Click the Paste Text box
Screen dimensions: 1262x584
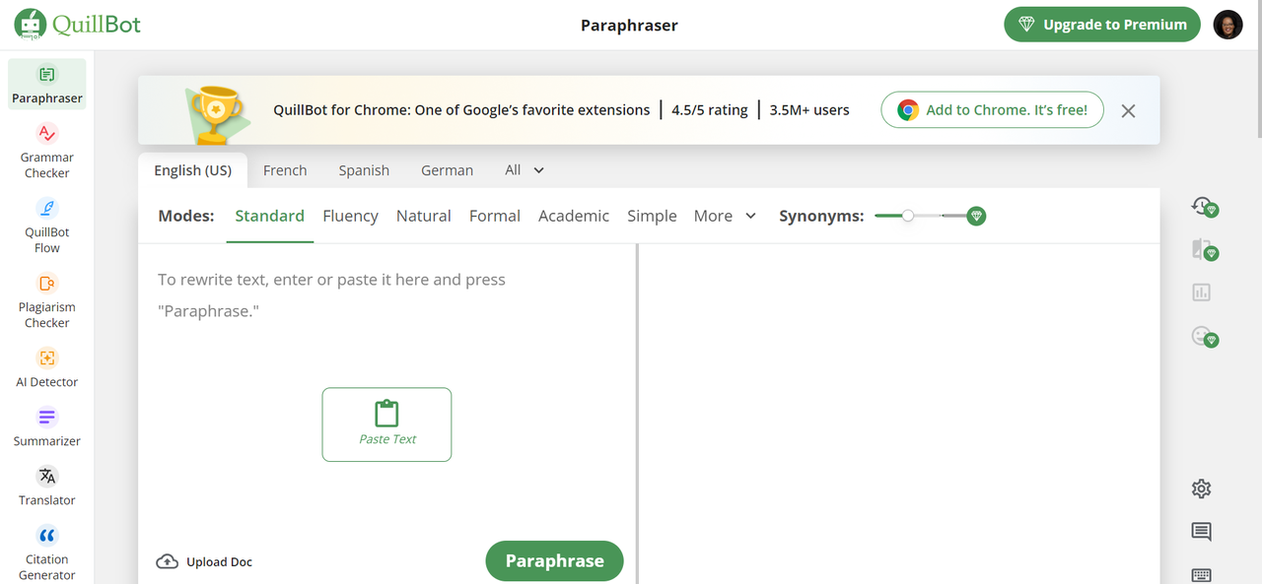[x=386, y=424]
